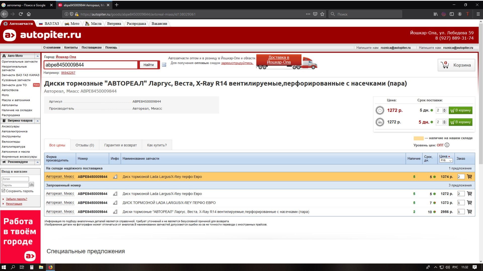The image size is (483, 271).
Task: Click the Найти search button
Action: coord(148,64)
